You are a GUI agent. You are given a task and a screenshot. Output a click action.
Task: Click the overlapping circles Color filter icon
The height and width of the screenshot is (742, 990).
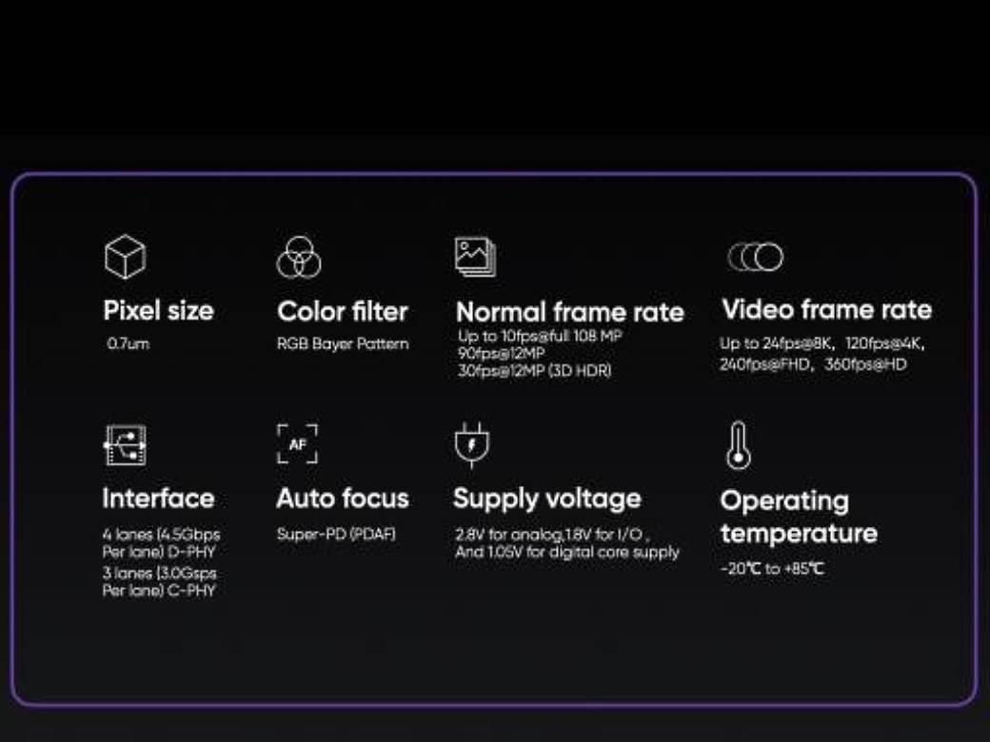point(299,258)
